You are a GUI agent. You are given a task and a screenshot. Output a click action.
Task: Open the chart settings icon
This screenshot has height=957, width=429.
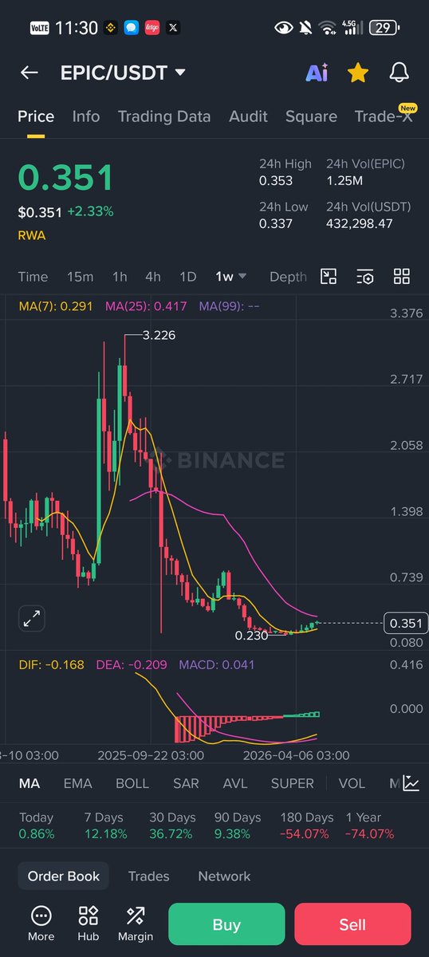pyautogui.click(x=365, y=277)
